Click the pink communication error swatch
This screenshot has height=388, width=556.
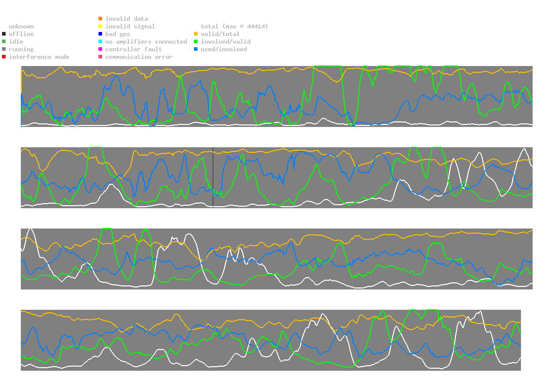click(x=101, y=57)
